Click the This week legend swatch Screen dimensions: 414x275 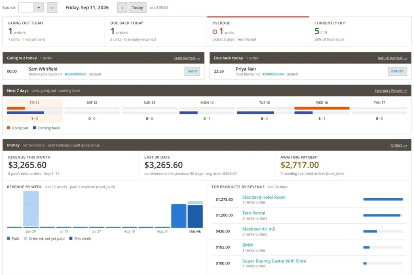tap(71, 239)
